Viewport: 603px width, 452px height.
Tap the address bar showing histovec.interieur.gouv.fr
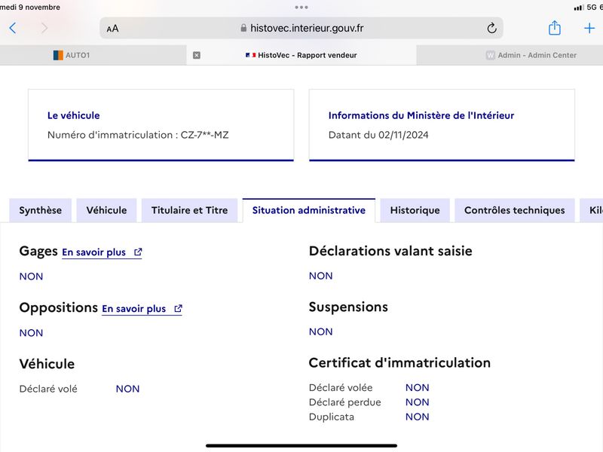(301, 28)
